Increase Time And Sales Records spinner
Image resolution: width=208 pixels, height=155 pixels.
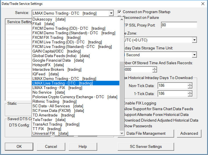pos(154,68)
